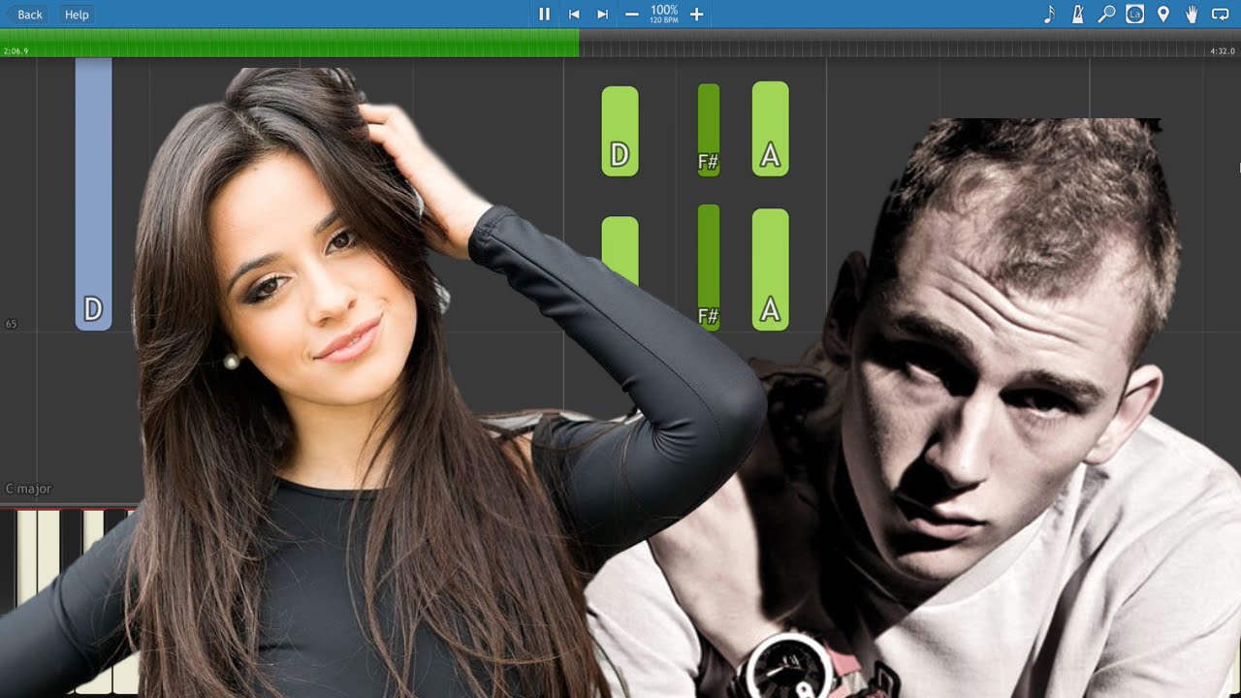The height and width of the screenshot is (698, 1241).
Task: Add a bookmark with the pin icon
Action: coord(1163,15)
